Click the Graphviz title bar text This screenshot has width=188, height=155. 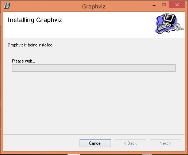point(94,7)
